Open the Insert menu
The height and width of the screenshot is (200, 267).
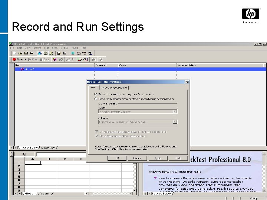37,48
